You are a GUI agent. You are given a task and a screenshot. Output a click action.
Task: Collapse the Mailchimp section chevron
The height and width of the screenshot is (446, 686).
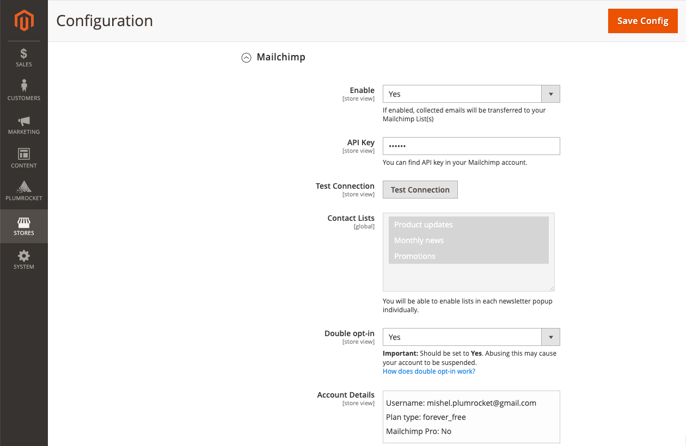pos(246,57)
